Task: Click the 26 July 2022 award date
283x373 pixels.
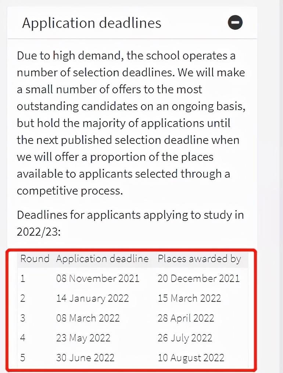Action: point(185,338)
